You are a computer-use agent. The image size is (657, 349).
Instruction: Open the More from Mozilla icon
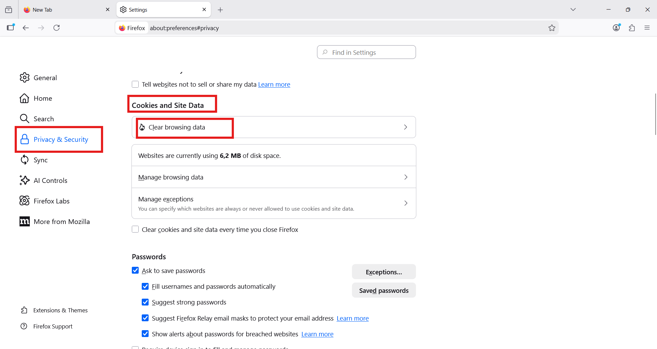(x=24, y=222)
